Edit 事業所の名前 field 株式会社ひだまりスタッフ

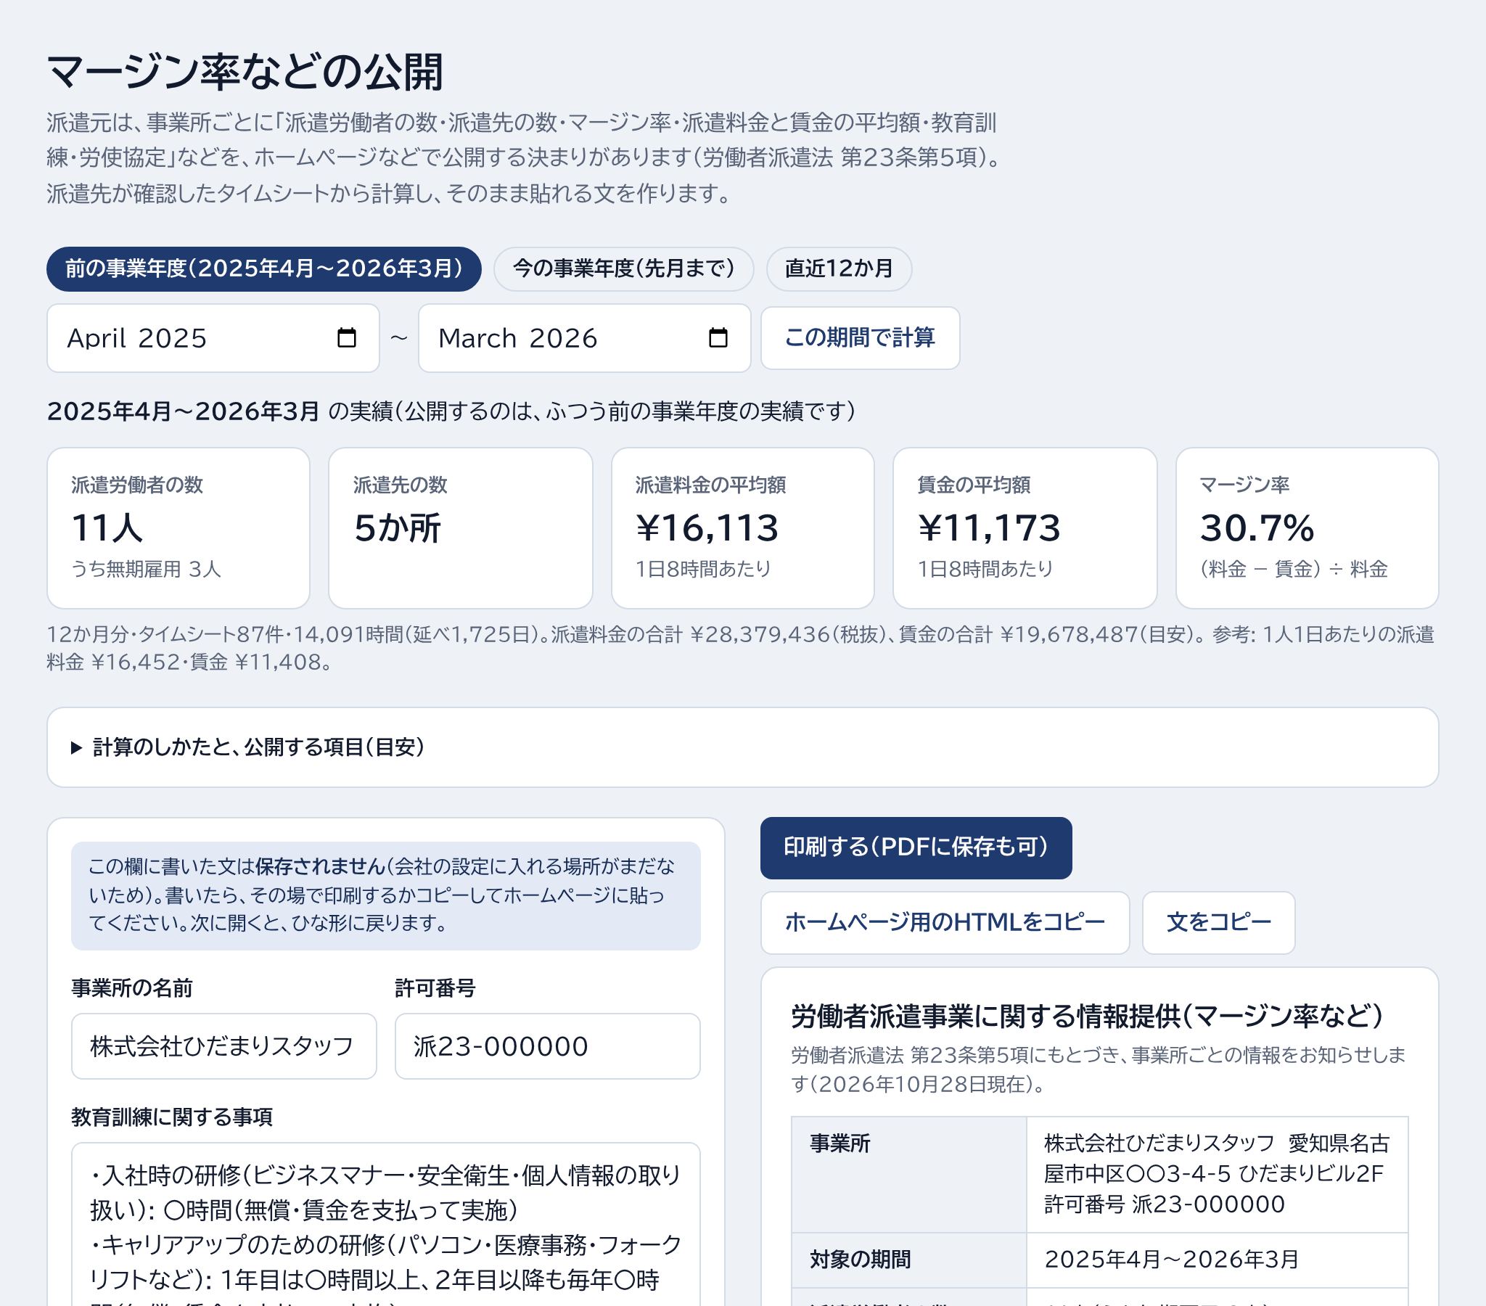[224, 1046]
